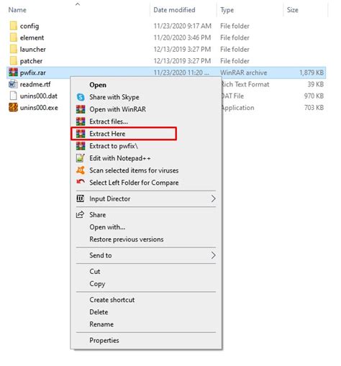Click the Notepad++ icon in the context menu
This screenshot has height=366, width=341.
pos(81,158)
